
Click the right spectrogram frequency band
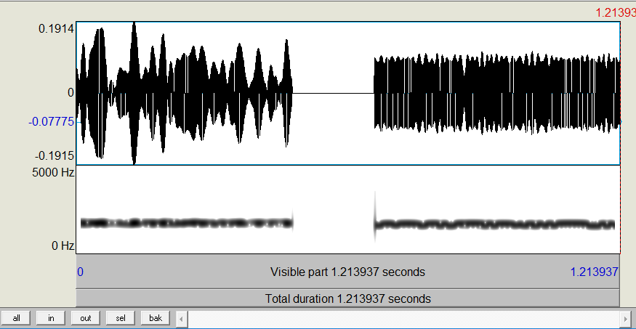point(494,224)
